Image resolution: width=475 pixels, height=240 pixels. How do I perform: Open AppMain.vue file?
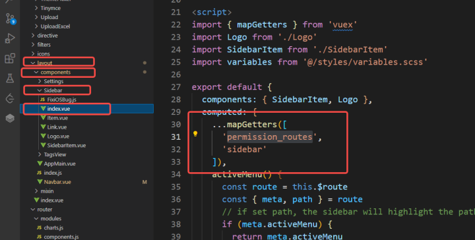pos(59,164)
